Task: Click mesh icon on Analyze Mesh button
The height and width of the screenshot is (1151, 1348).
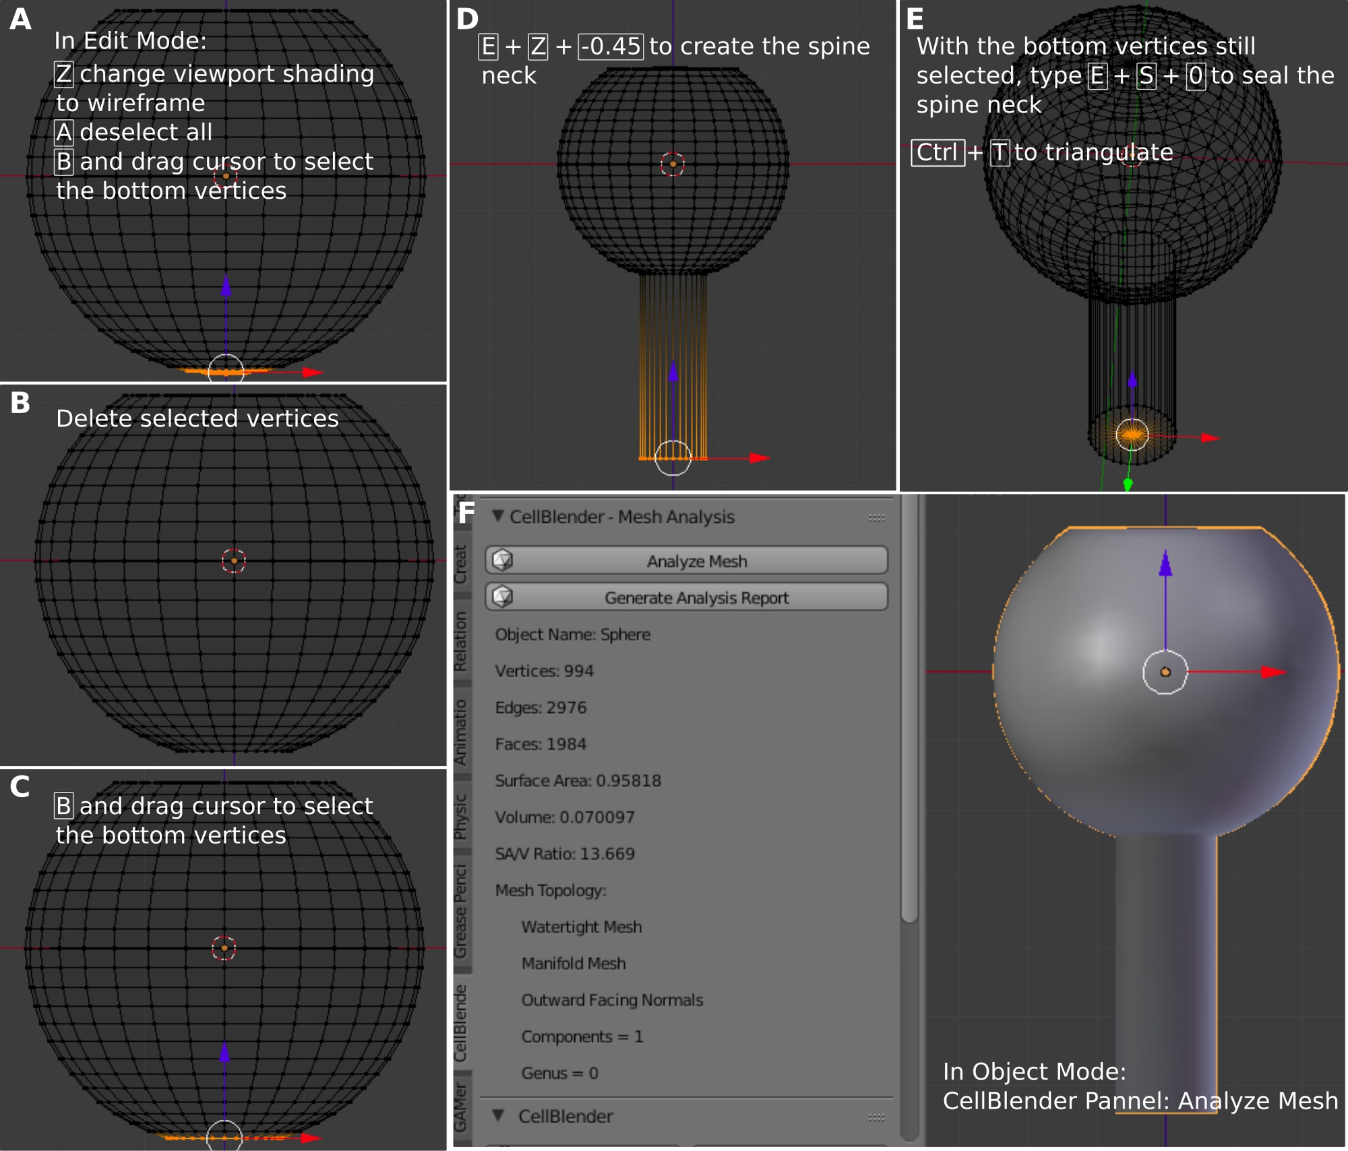Action: click(503, 560)
